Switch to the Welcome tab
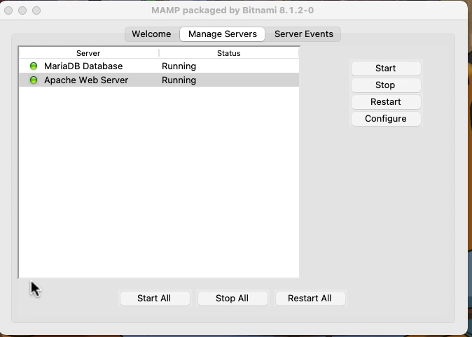 (x=151, y=34)
